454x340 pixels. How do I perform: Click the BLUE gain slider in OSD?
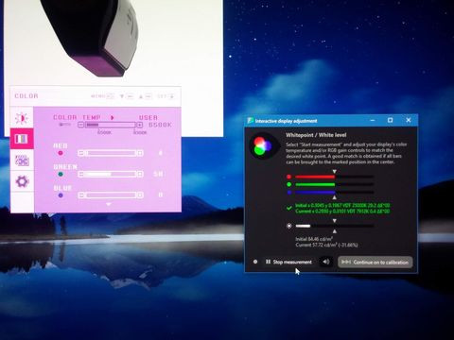pyautogui.click(x=111, y=195)
